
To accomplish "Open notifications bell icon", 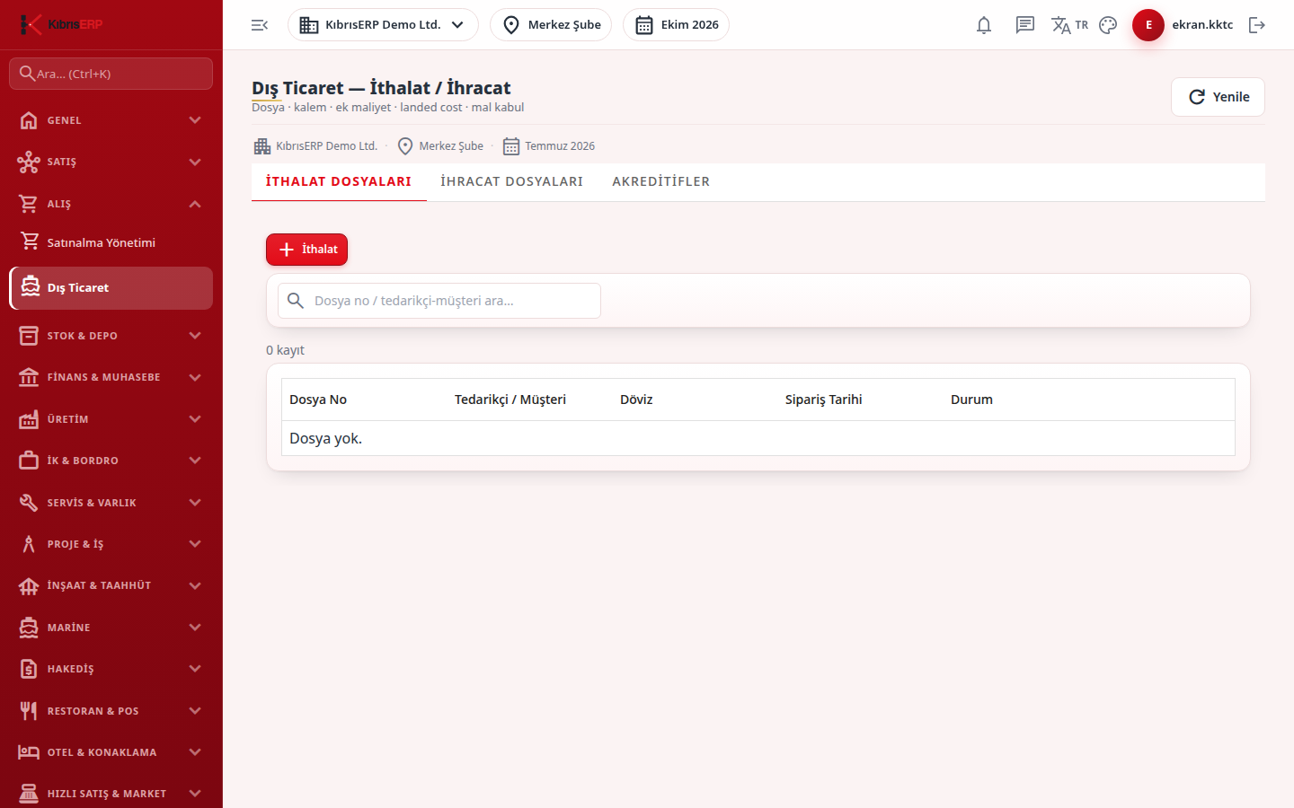I will coord(984,25).
